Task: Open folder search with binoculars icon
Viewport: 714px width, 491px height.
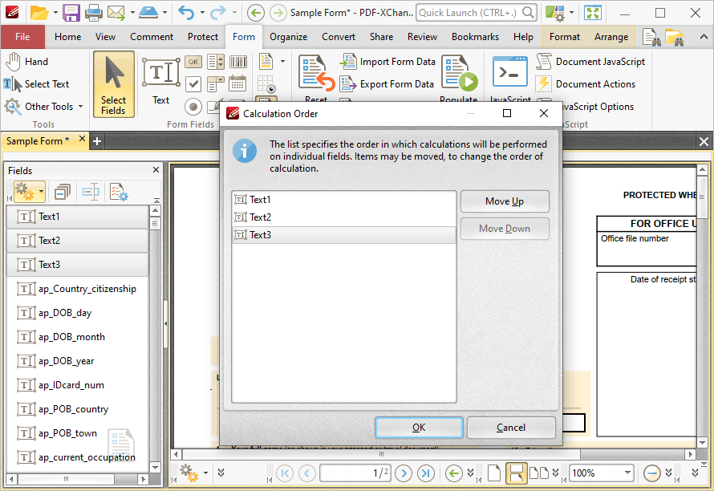Action: [675, 37]
